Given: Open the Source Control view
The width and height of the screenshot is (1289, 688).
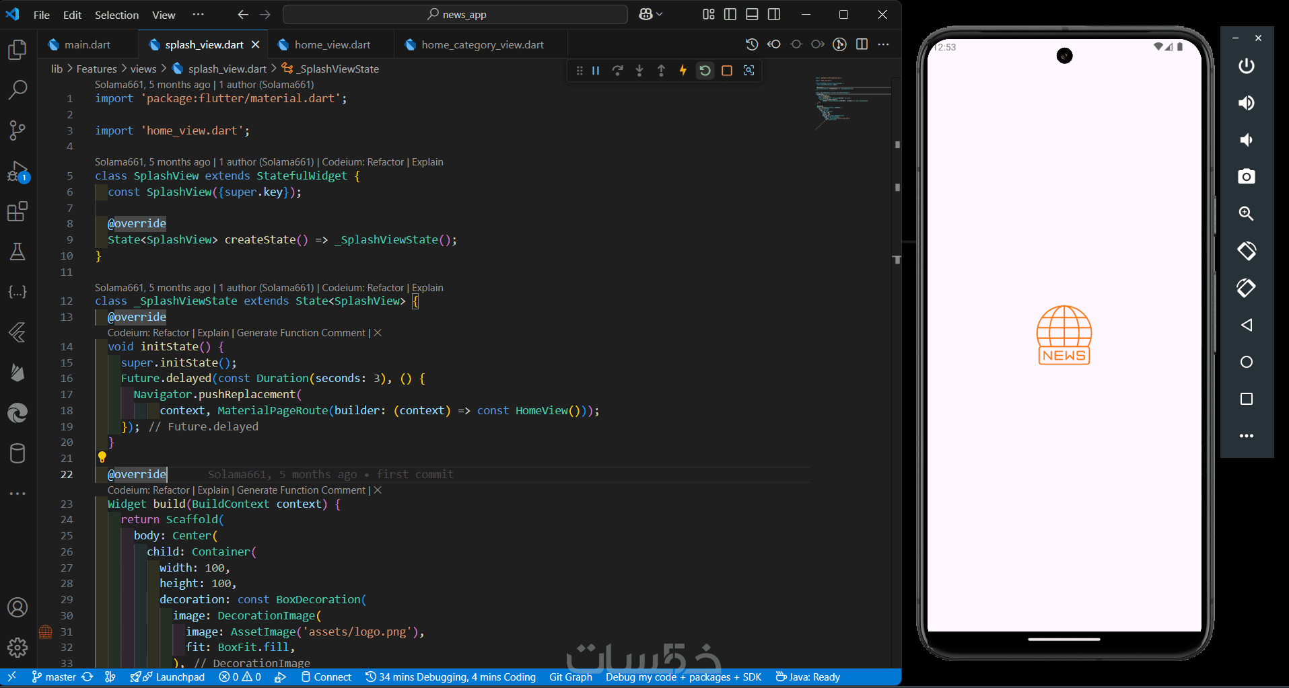Looking at the screenshot, I should 18,130.
